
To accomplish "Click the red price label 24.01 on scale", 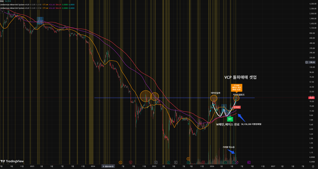I will pyautogui.click(x=311, y=98).
